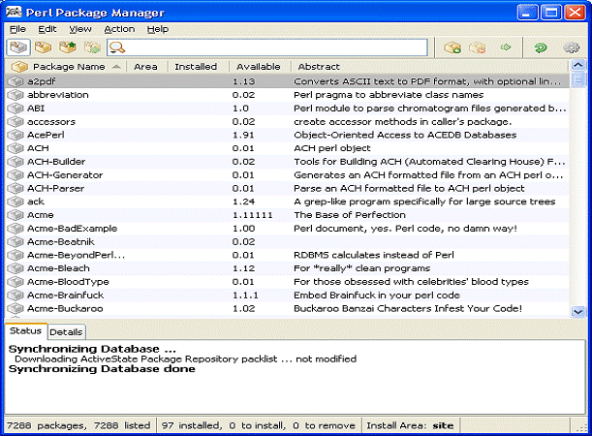Image resolution: width=592 pixels, height=436 pixels.
Task: Click available version 1.11111 for Acme
Action: pyautogui.click(x=253, y=215)
